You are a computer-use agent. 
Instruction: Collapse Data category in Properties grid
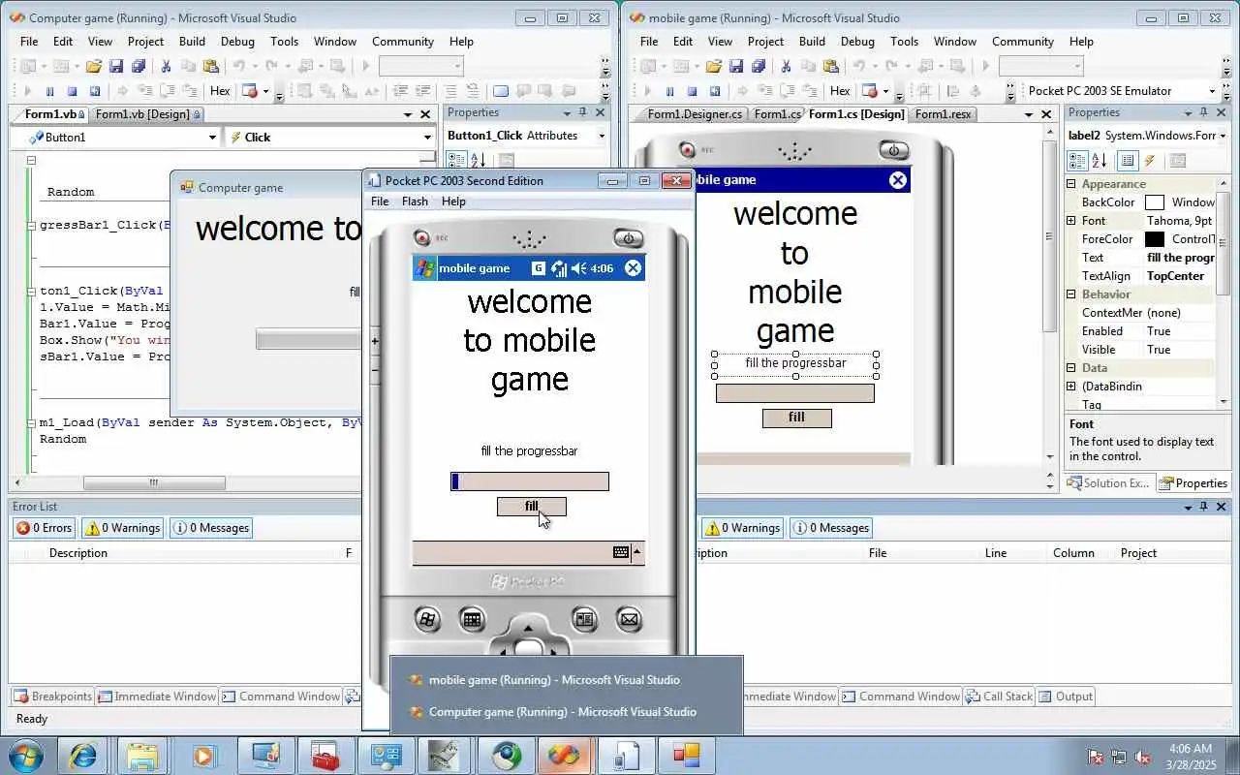[1071, 368]
